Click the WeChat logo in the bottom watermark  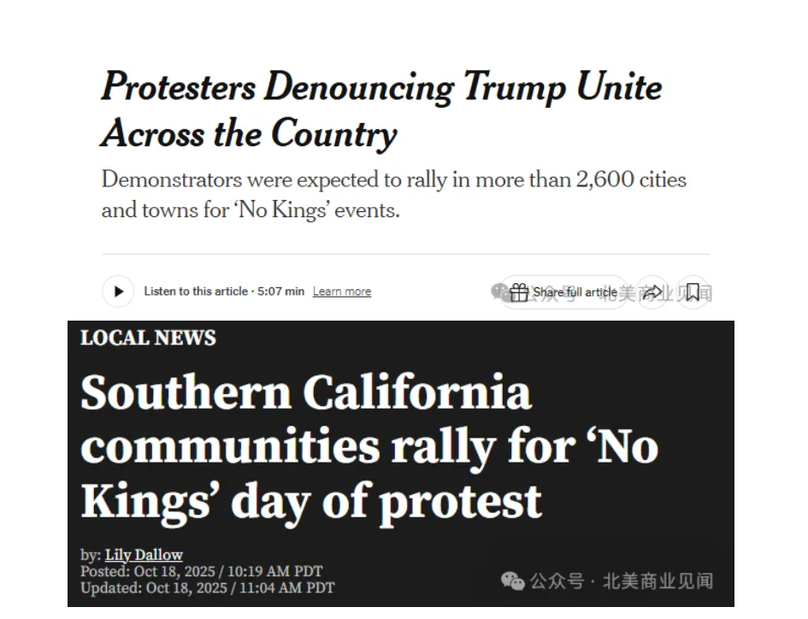pyautogui.click(x=513, y=581)
